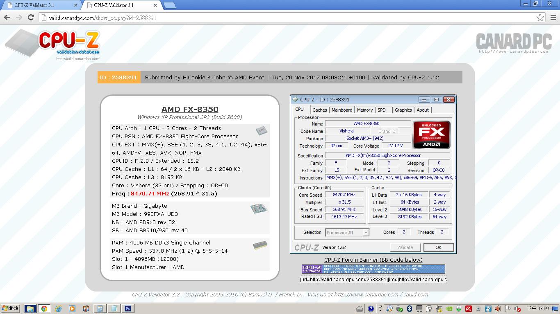
Task: Switch to the Caches tab
Action: tap(320, 110)
